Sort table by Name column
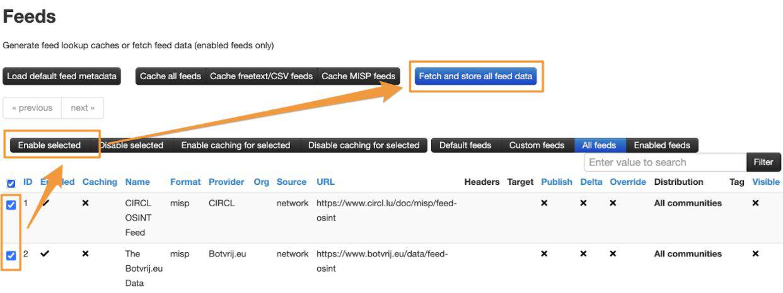Viewport: 783px width, 293px height. 137,182
